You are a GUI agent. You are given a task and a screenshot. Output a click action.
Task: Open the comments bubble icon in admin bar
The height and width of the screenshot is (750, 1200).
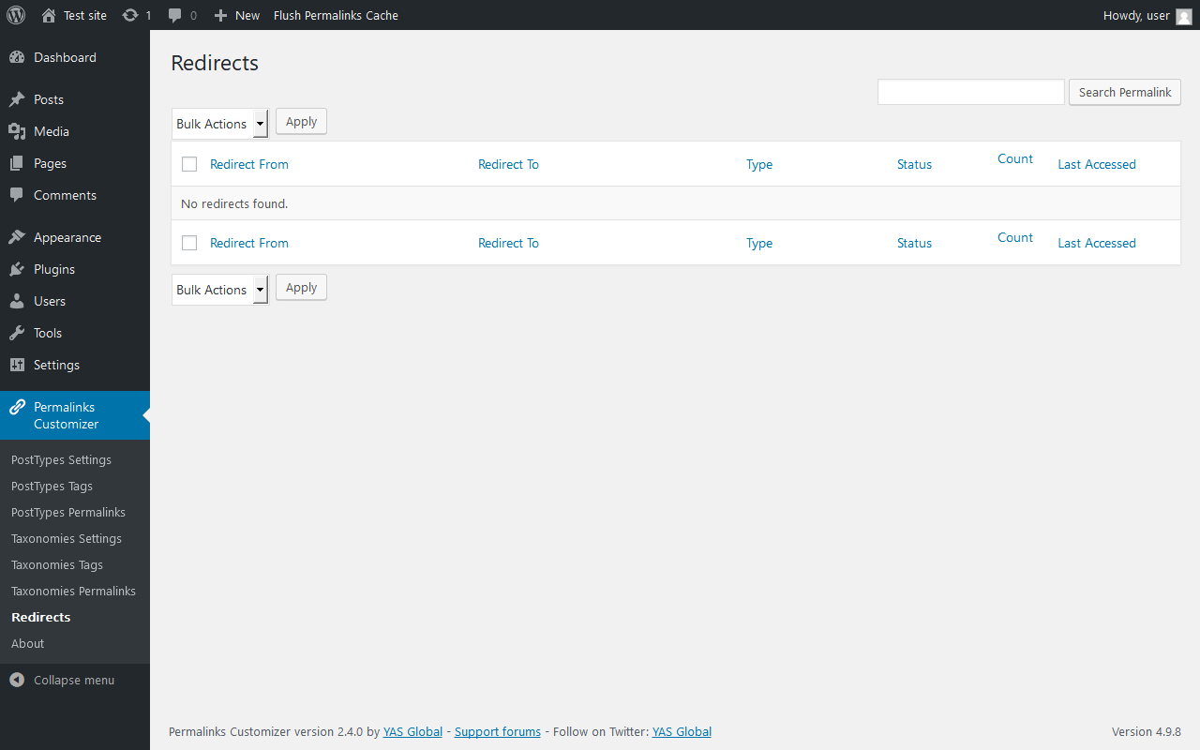[x=175, y=16]
